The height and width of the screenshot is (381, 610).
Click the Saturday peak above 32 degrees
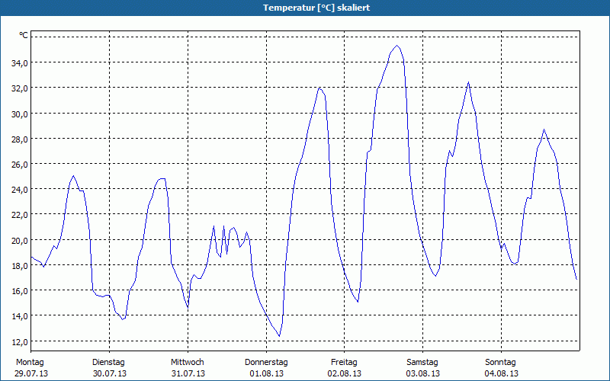click(x=468, y=82)
